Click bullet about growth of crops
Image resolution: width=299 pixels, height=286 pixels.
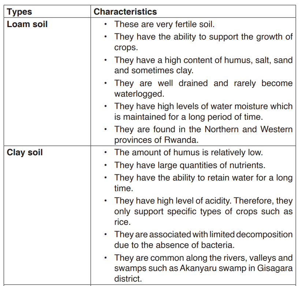(203, 42)
